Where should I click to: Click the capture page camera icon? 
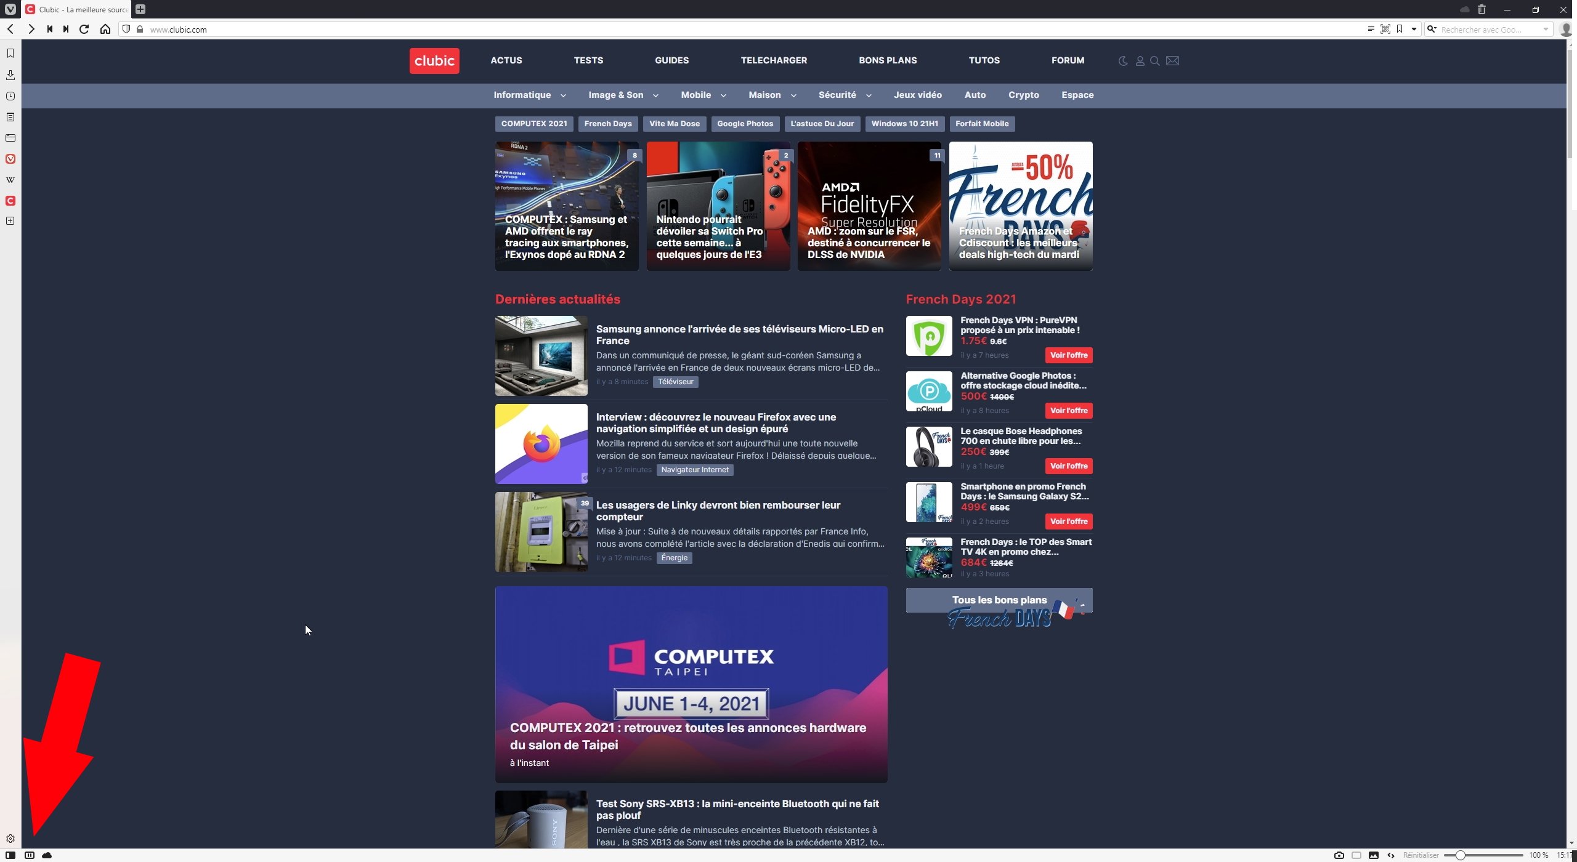(1339, 855)
